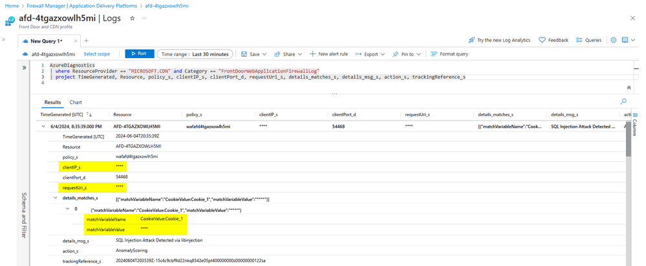646x266 pixels.
Task: Click the requestUri_s column header
Action: [417, 115]
